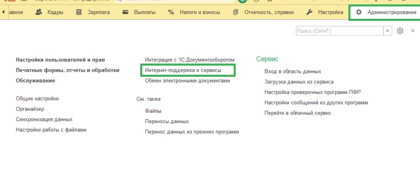Click into the Поиск (Ctrl+F) search field
The width and height of the screenshot is (420, 171).
pos(339,31)
